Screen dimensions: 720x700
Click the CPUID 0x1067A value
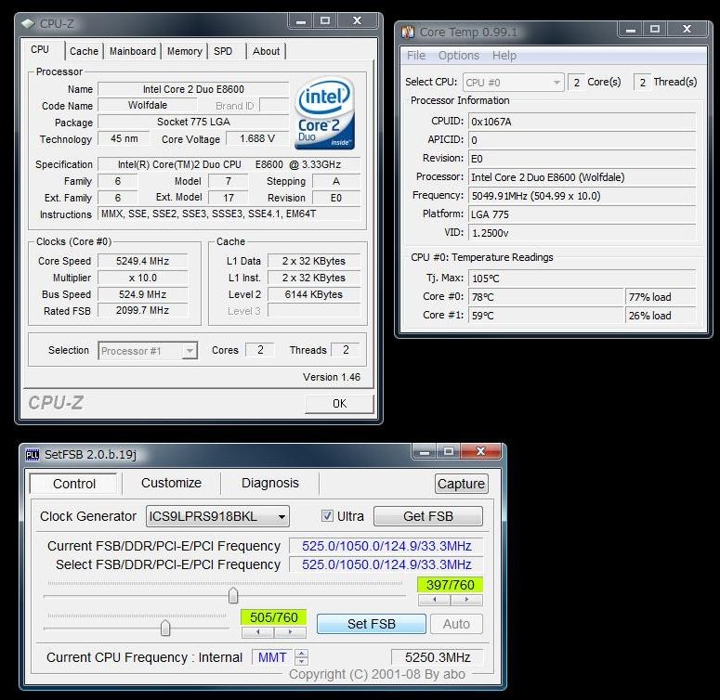[583, 122]
